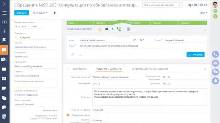Screen dimensions: 220x123
Task: Click the Средний priority value
Action: pos(25,38)
